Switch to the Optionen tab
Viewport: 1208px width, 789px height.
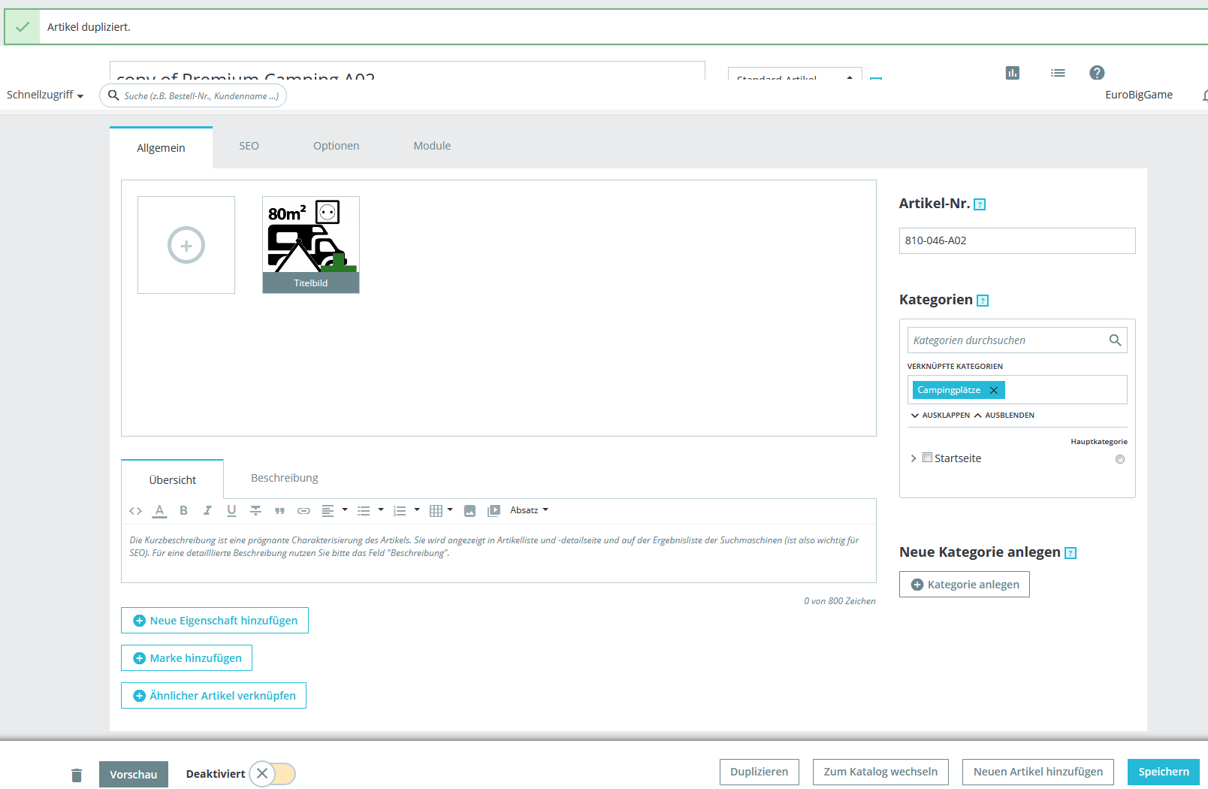[336, 146]
